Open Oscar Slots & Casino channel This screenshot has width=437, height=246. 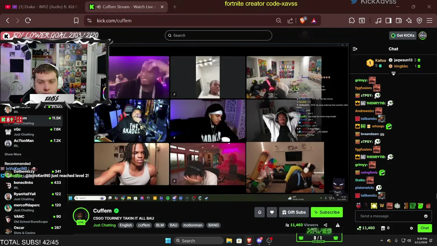tap(33, 230)
